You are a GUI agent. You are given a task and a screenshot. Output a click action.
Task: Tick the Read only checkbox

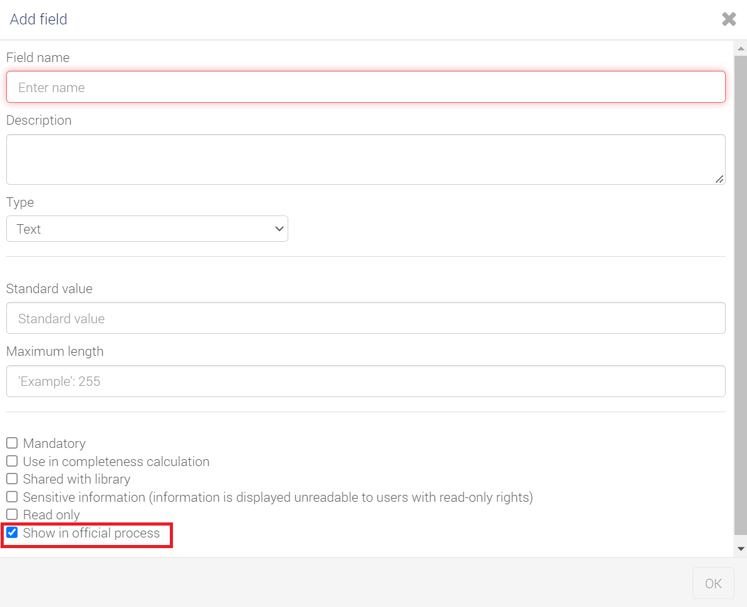click(12, 514)
